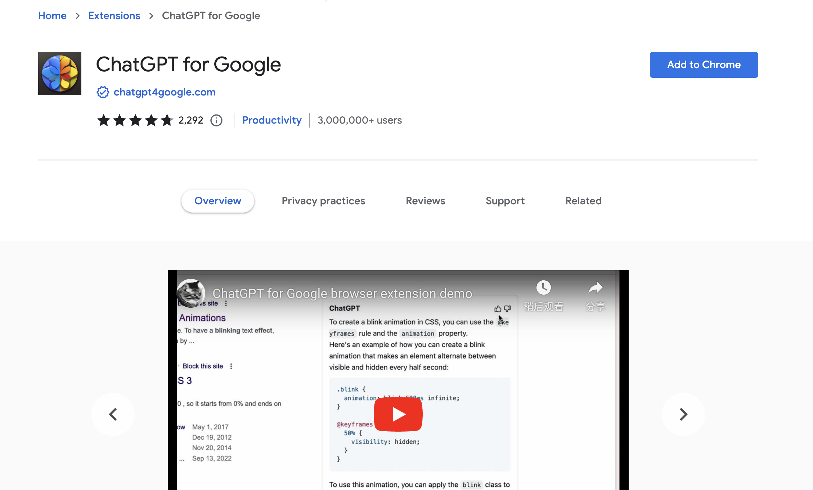
Task: Open chatgpt4google.com link
Action: click(164, 93)
